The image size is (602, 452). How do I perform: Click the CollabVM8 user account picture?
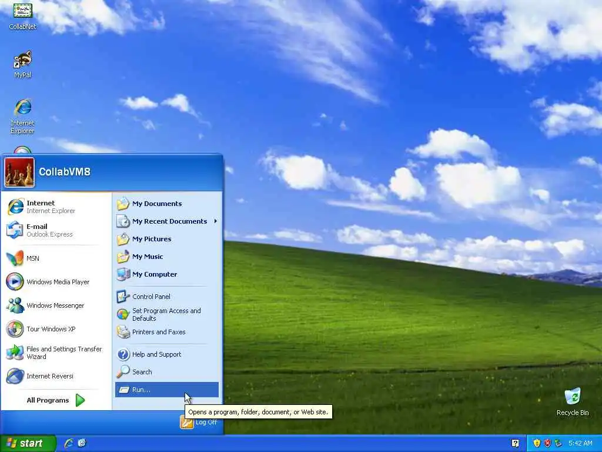click(19, 172)
